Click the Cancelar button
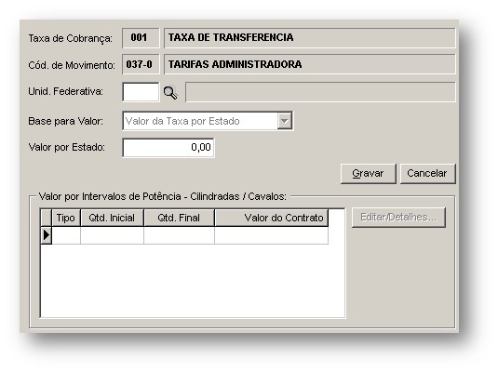This screenshot has width=498, height=372. 427,174
